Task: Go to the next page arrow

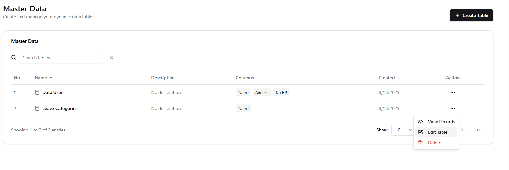Action: (462, 130)
